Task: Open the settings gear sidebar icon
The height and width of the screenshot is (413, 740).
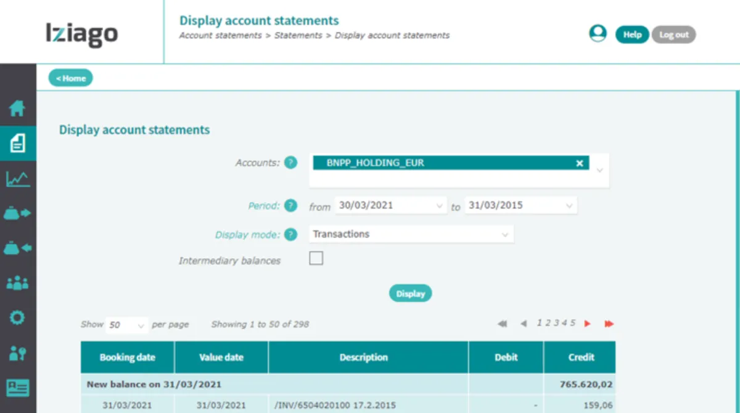Action: pos(18,318)
